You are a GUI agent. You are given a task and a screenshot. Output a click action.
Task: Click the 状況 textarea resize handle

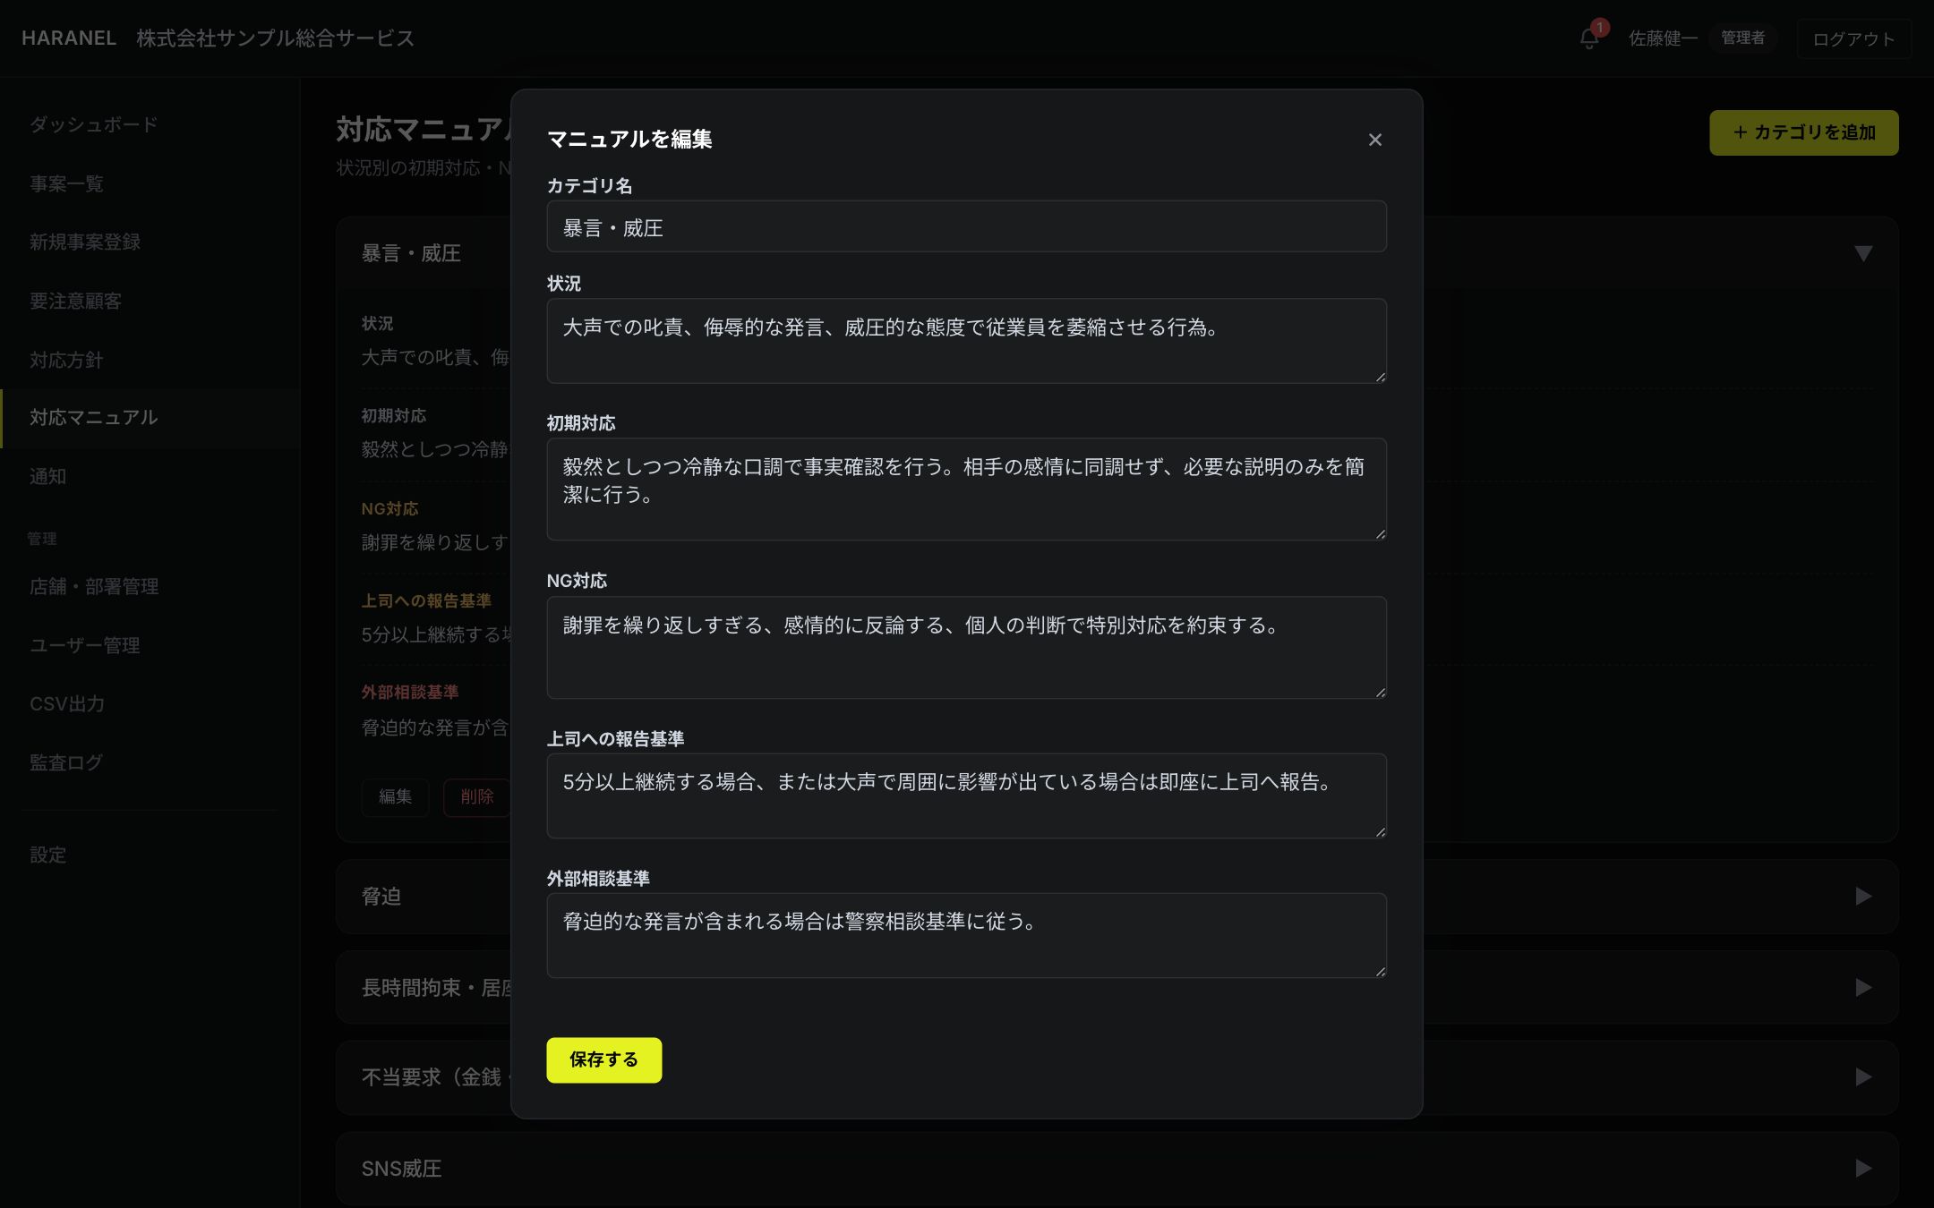tap(1380, 377)
